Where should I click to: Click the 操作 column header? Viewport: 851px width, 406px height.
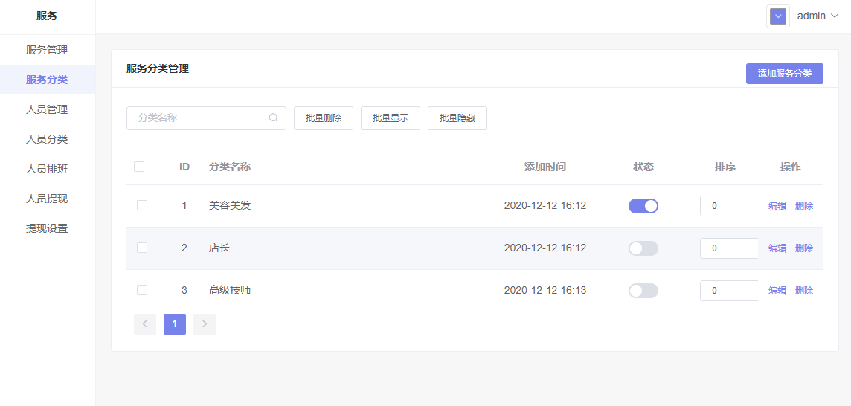coord(790,167)
